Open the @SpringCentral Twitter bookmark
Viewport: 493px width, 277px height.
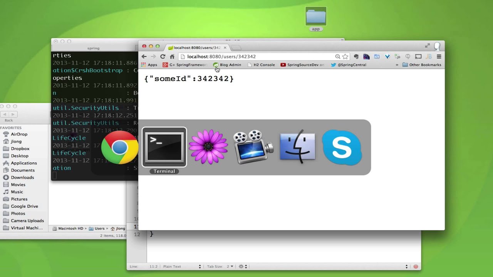pyautogui.click(x=349, y=65)
